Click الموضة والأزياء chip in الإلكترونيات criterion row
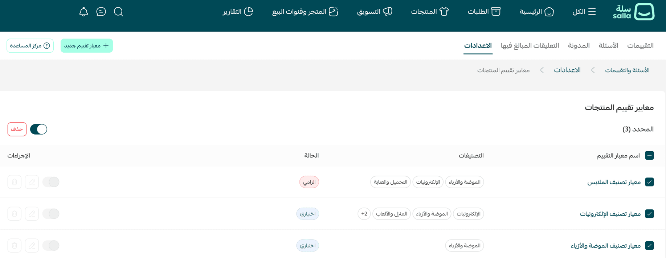The height and width of the screenshot is (258, 666). (432, 214)
